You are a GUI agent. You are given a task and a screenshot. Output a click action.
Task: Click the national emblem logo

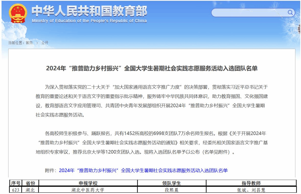click(x=18, y=13)
